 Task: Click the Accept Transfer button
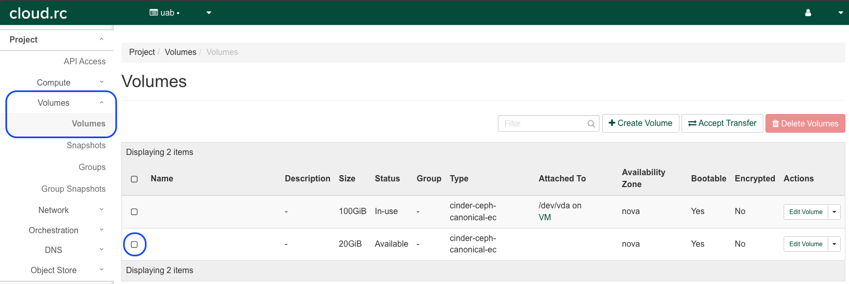722,123
